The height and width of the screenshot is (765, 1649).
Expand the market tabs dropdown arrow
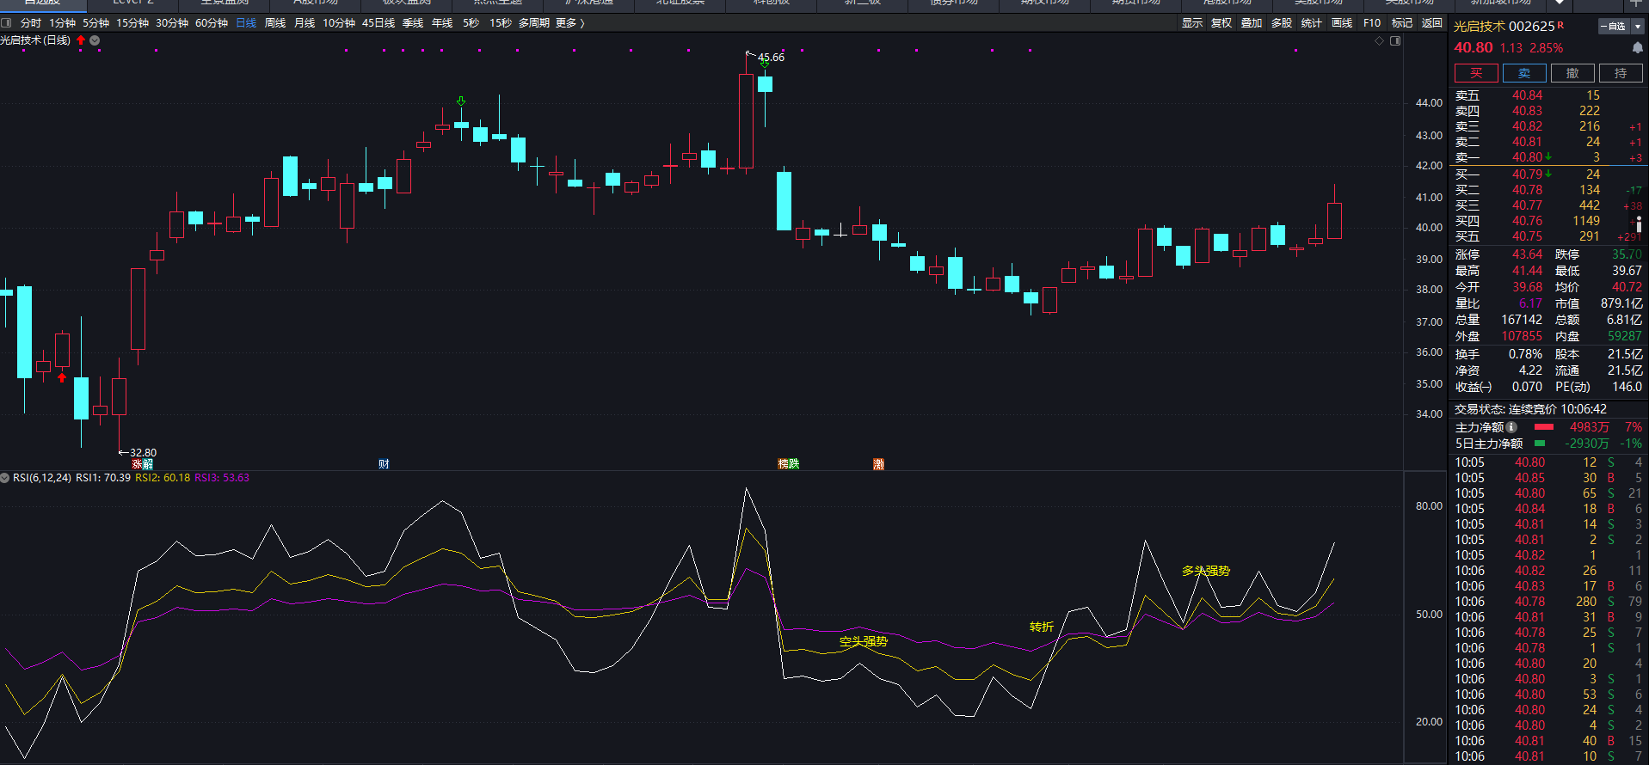(1560, 3)
